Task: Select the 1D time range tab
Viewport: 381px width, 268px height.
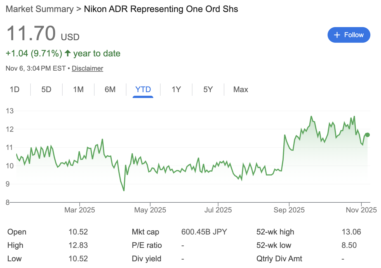Action: coord(15,90)
